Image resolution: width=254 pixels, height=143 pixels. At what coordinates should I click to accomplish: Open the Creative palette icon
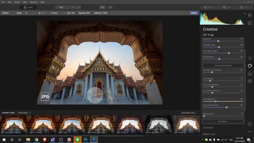[x=250, y=66]
